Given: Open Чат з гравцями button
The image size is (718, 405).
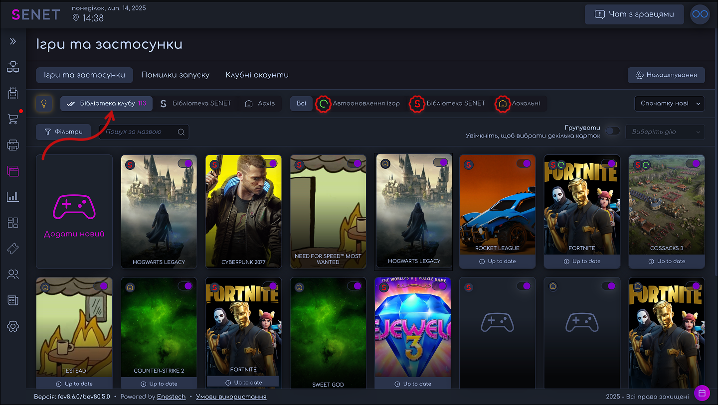Looking at the screenshot, I should (x=634, y=14).
